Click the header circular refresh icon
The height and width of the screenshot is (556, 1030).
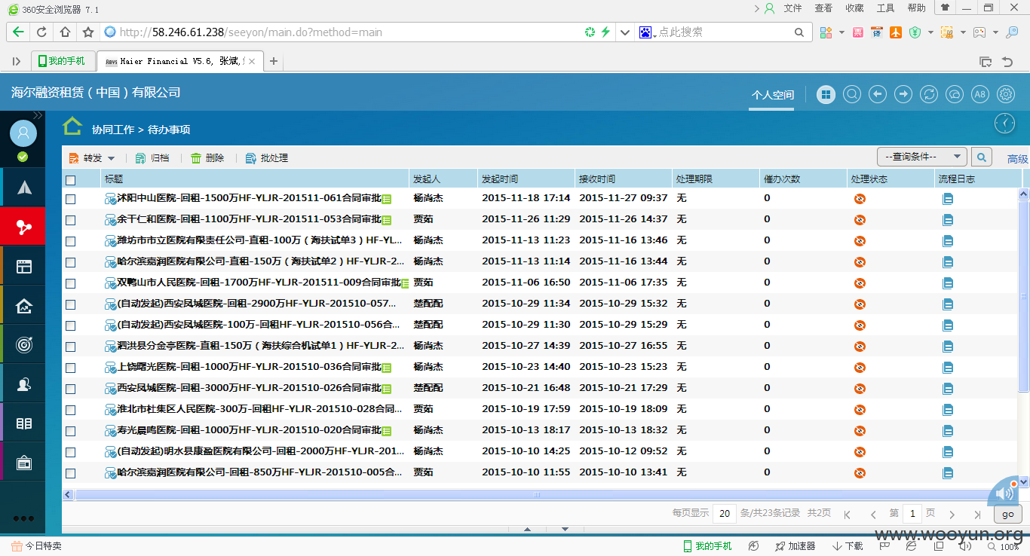tap(929, 94)
